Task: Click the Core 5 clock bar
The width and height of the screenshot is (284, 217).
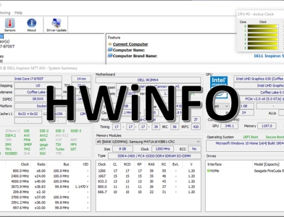Action: pos(263,48)
